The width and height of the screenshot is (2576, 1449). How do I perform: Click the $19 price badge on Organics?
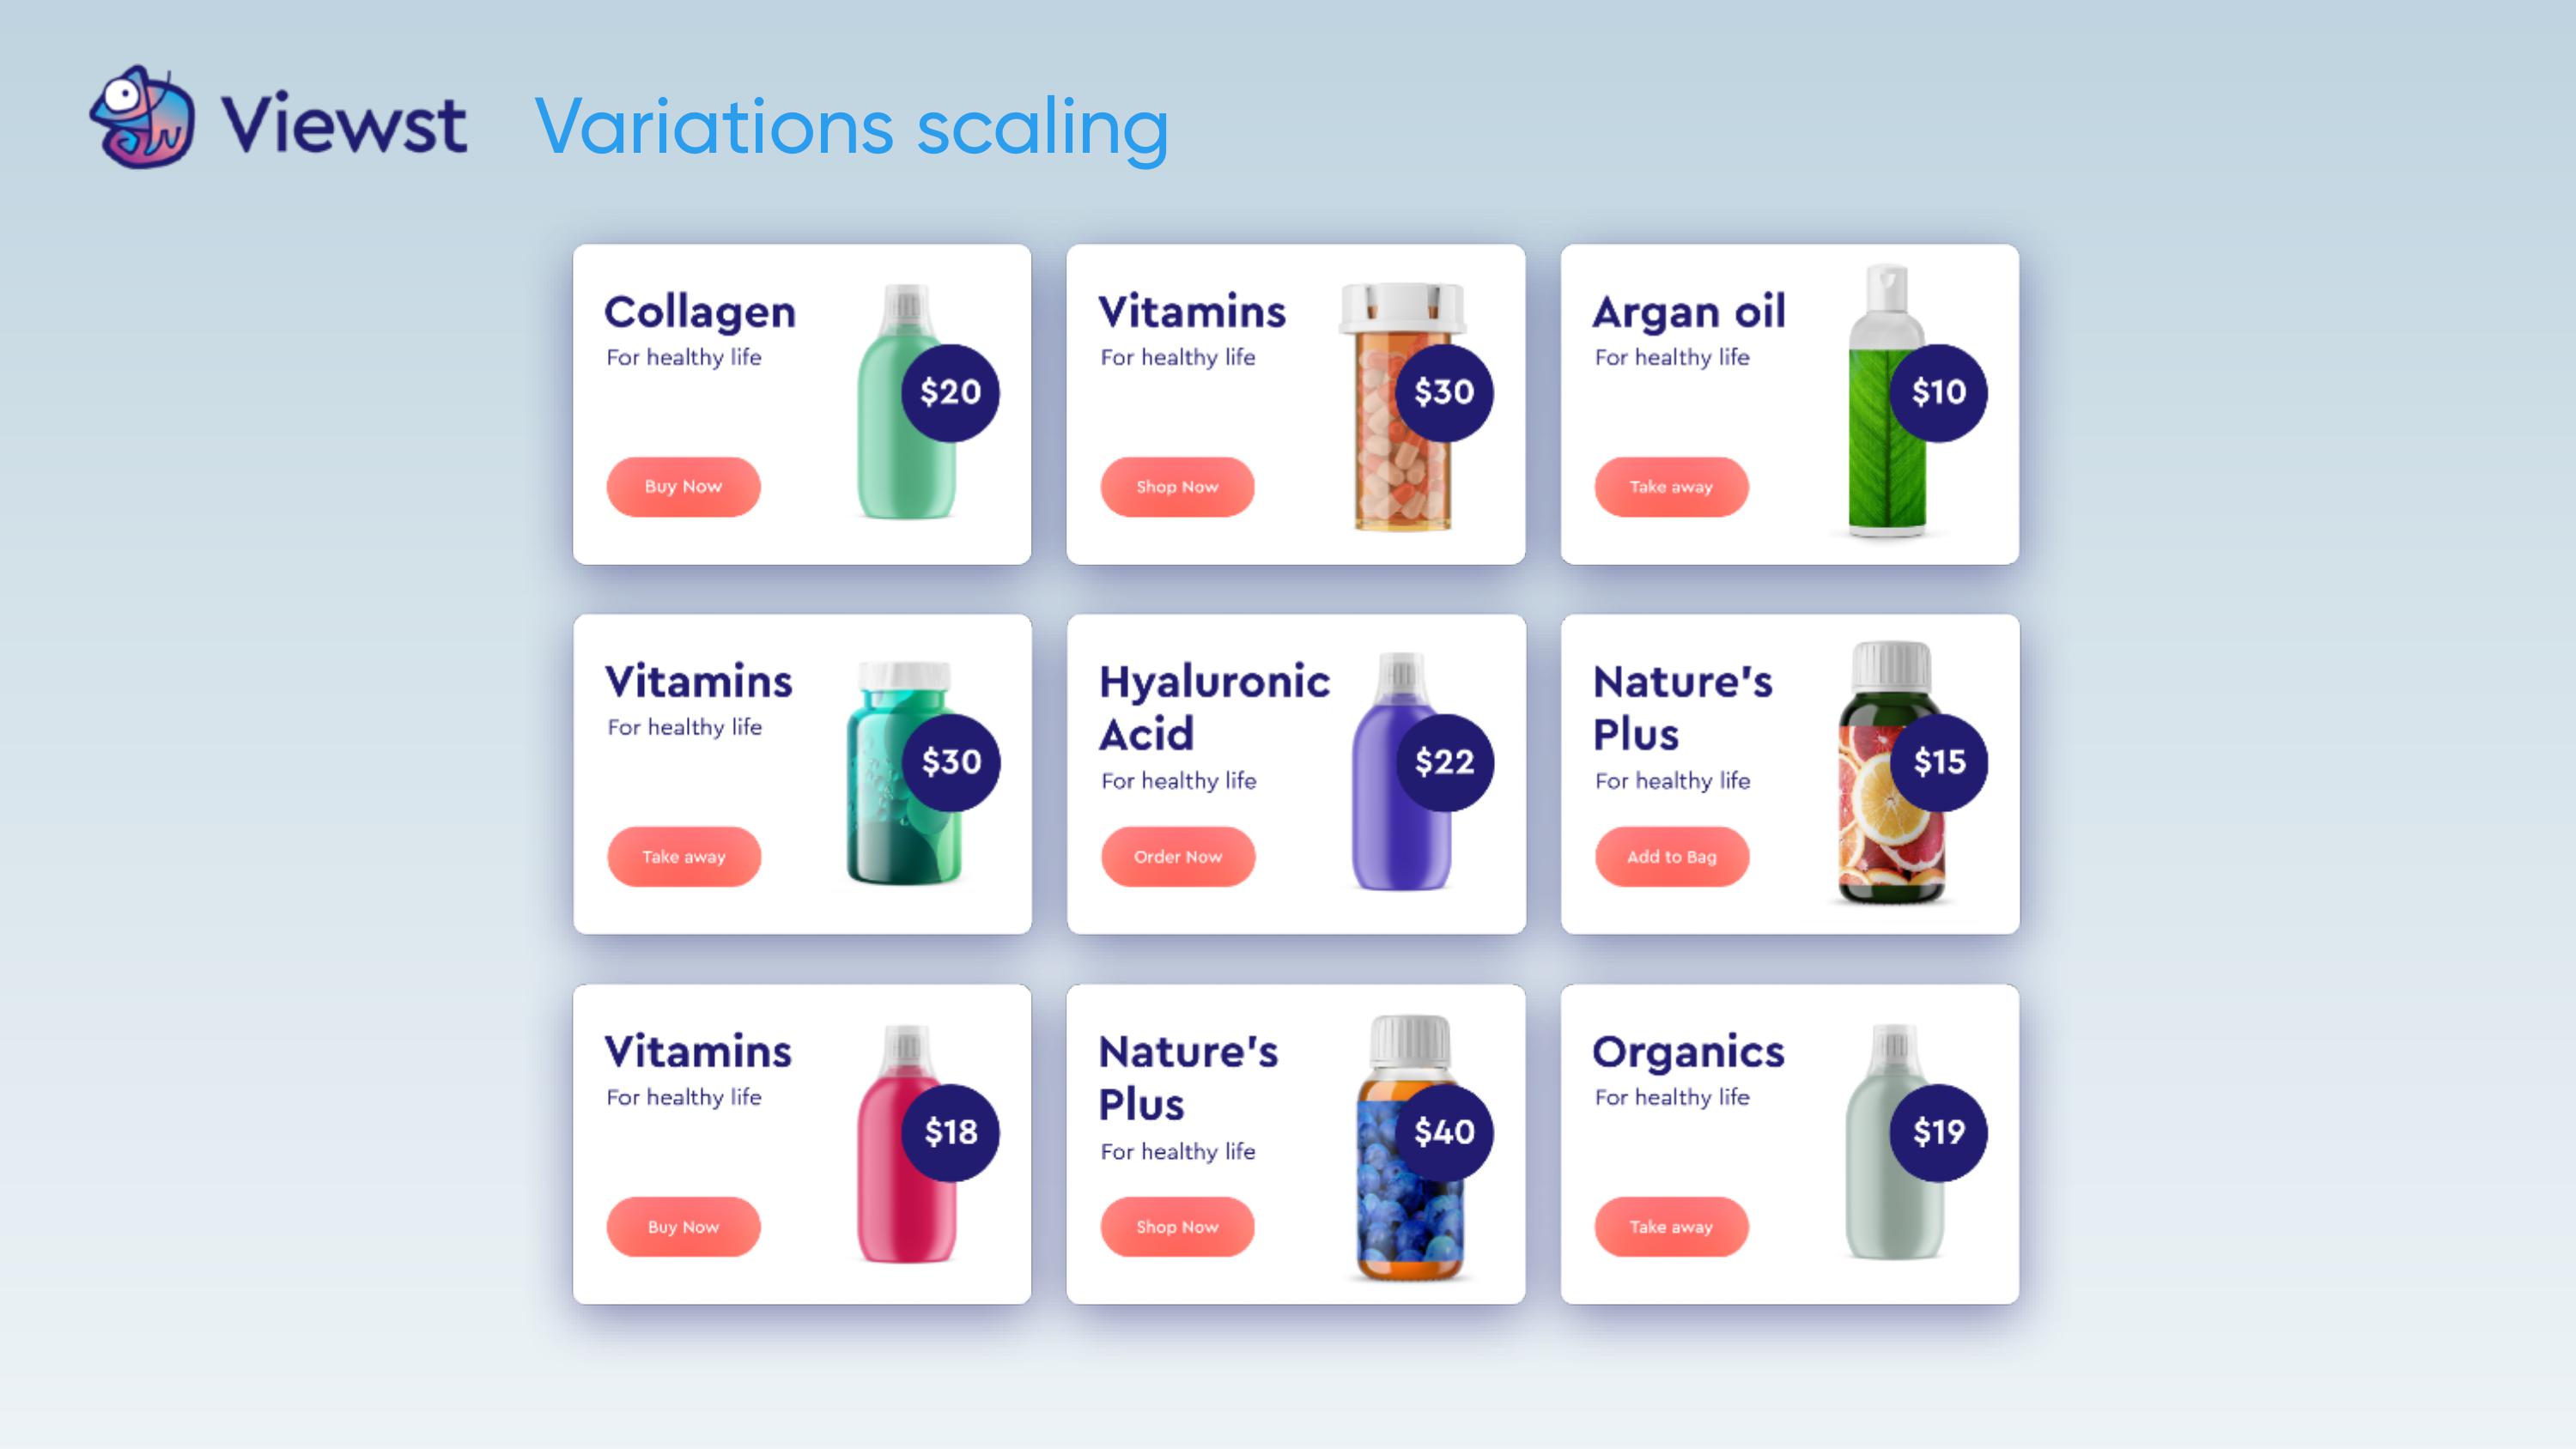(x=1938, y=1132)
